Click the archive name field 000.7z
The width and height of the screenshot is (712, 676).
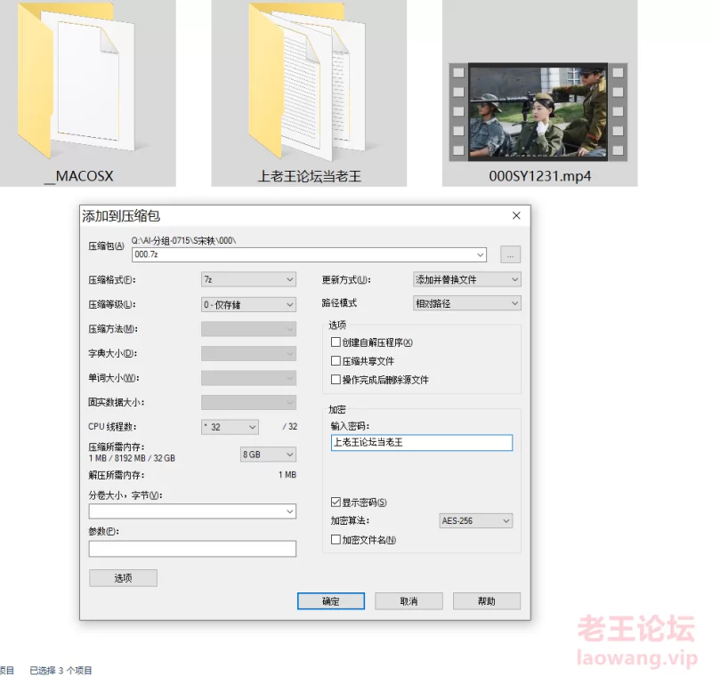(x=309, y=254)
